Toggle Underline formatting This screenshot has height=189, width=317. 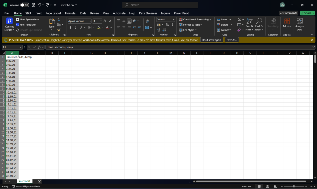click(81, 28)
